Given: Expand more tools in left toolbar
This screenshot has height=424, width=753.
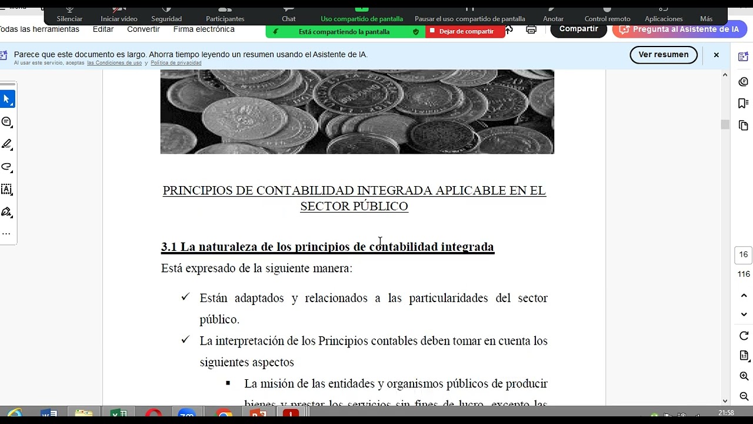Looking at the screenshot, I should click(x=6, y=234).
